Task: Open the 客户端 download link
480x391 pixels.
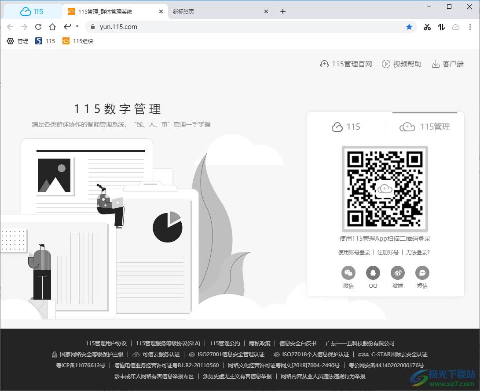Action: [447, 64]
